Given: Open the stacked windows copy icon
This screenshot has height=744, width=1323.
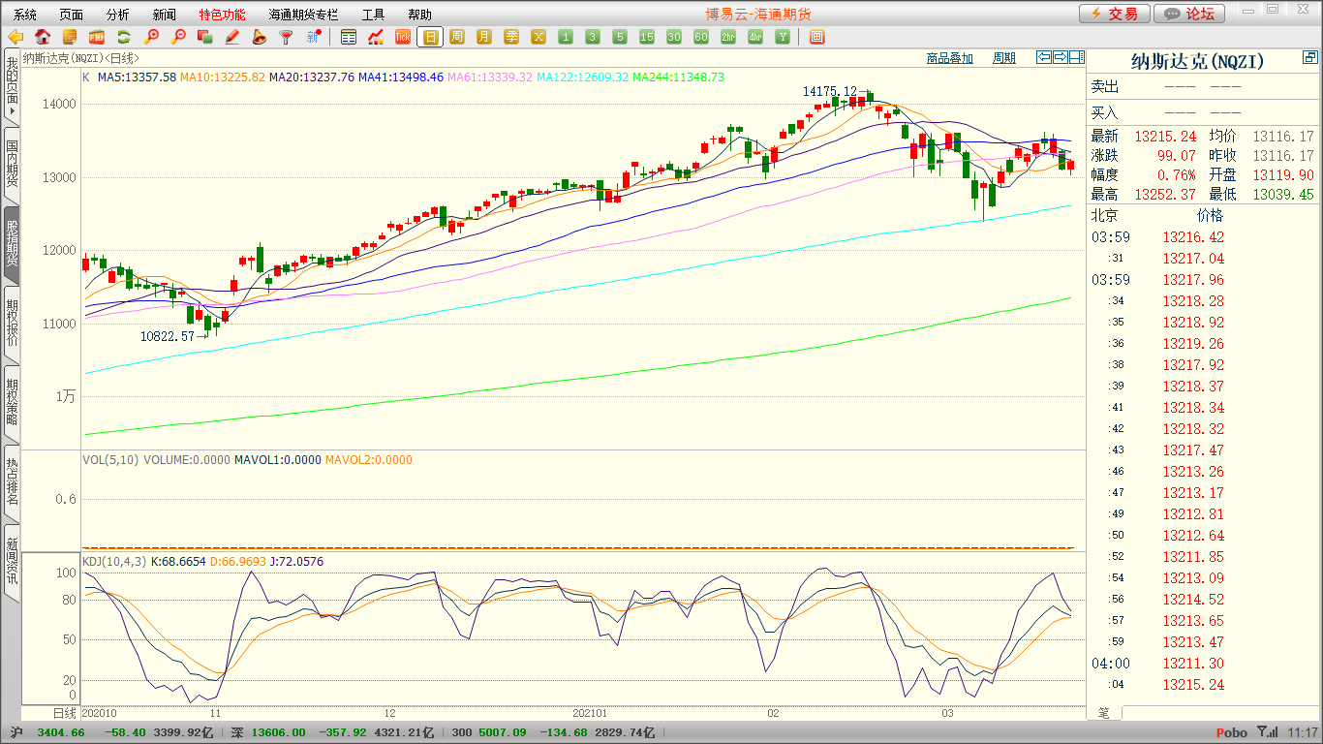Looking at the screenshot, I should [x=205, y=37].
